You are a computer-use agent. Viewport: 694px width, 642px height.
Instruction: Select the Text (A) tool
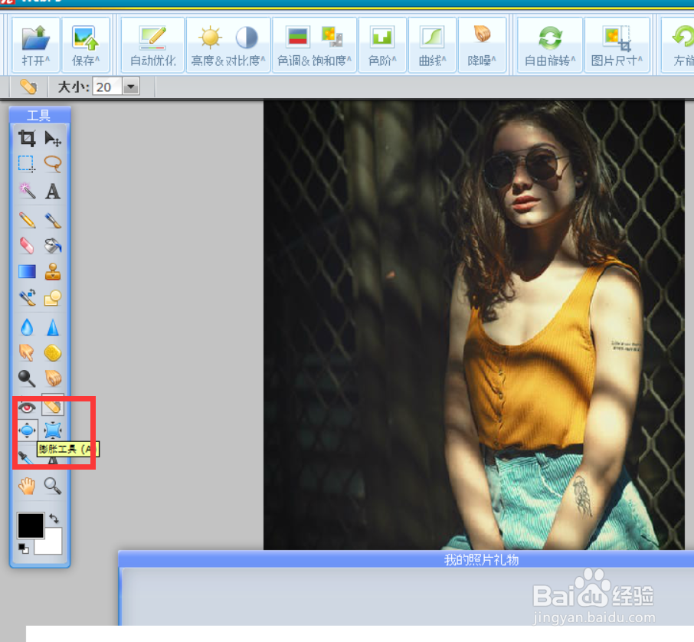point(53,191)
